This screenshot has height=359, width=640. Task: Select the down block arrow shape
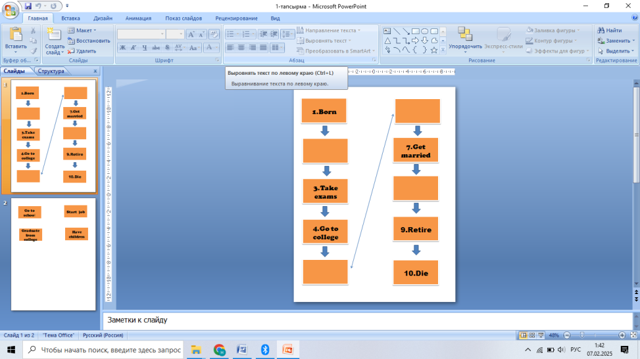click(x=425, y=40)
